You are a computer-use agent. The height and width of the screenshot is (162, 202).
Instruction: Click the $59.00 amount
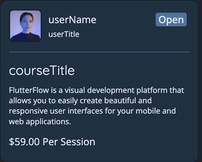(x=24, y=142)
